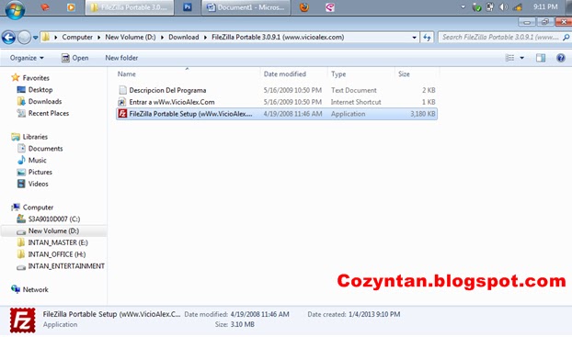Launch Windows Media Player from taskbar
This screenshot has width=572, height=337.
pos(71,7)
